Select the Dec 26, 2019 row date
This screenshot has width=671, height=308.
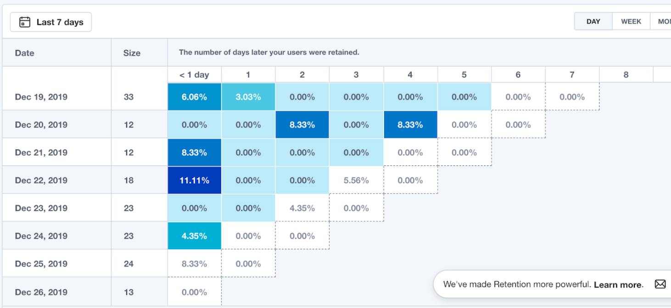click(x=41, y=292)
